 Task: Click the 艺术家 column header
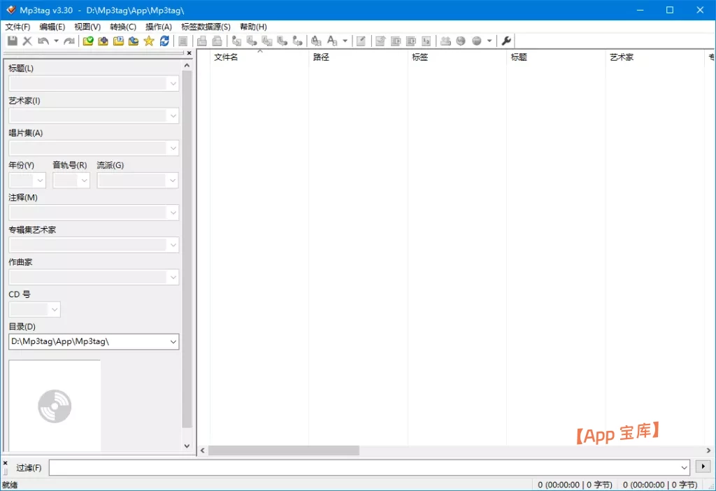click(x=622, y=57)
